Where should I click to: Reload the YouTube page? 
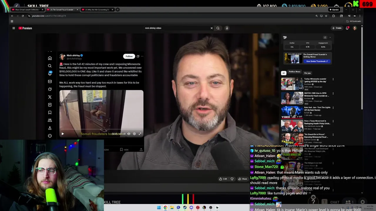tap(23, 16)
